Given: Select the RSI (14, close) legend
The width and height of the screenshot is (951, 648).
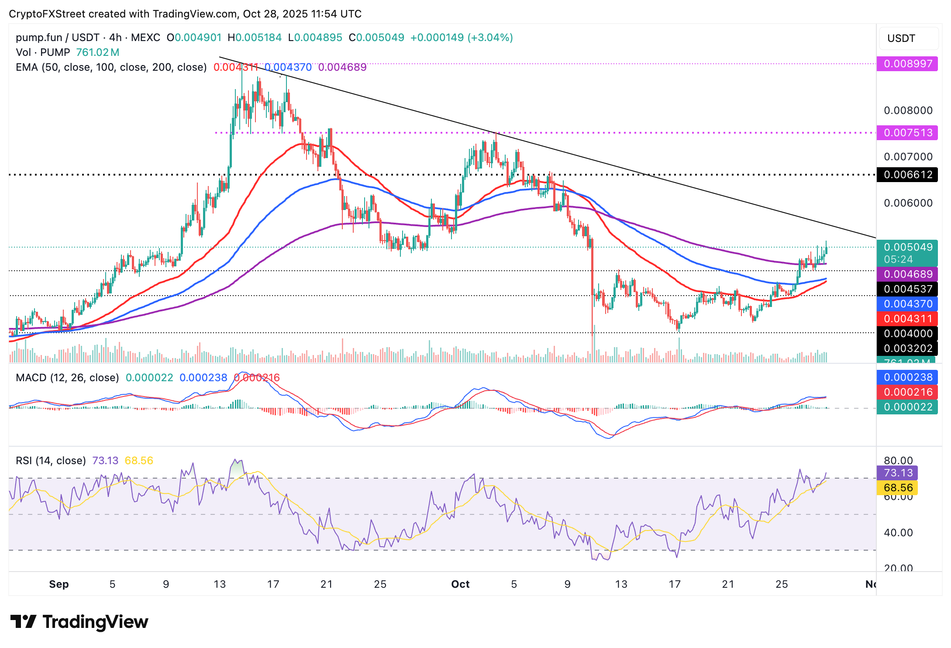Looking at the screenshot, I should coord(51,461).
